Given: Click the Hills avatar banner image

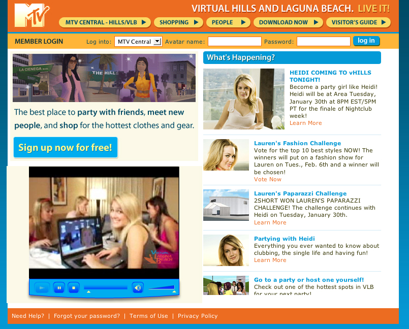Looking at the screenshot, I should pos(104,78).
